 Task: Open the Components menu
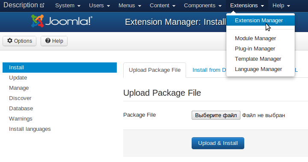203,6
